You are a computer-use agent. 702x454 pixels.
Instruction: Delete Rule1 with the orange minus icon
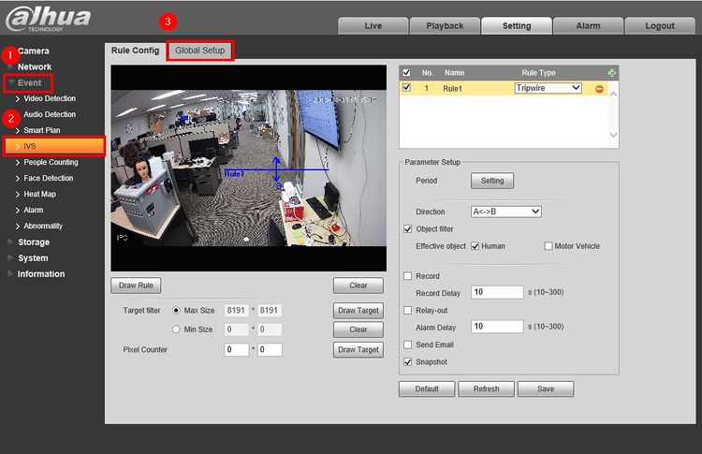pyautogui.click(x=599, y=88)
